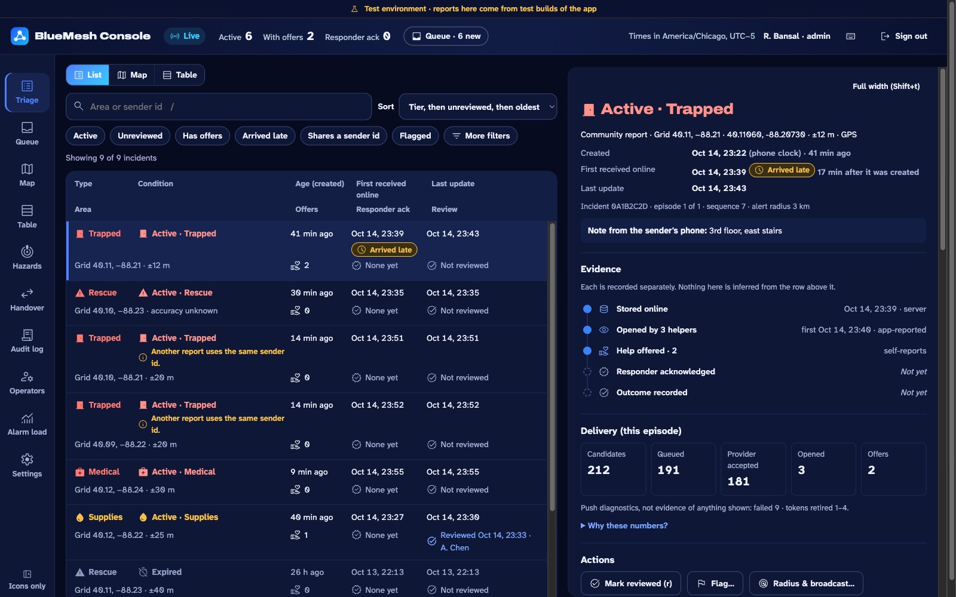This screenshot has width=956, height=597.
Task: Click Mark reviewed (r) button
Action: pos(631,583)
